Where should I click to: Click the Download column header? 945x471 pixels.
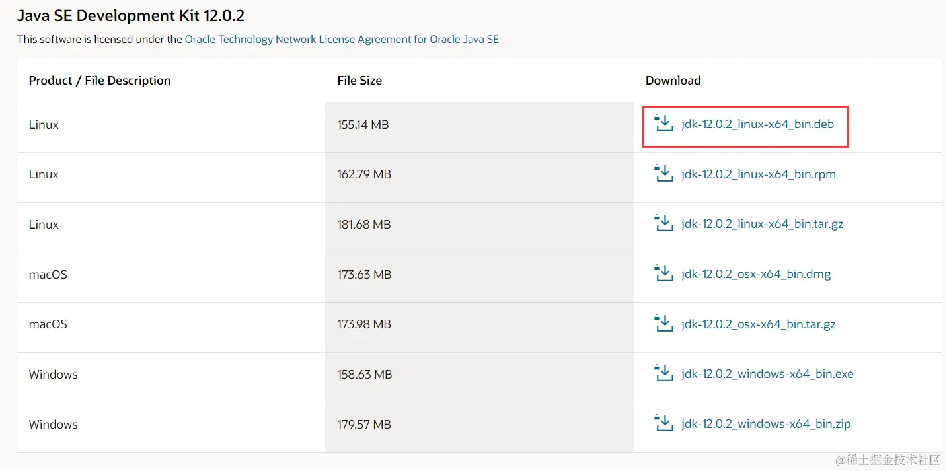673,81
